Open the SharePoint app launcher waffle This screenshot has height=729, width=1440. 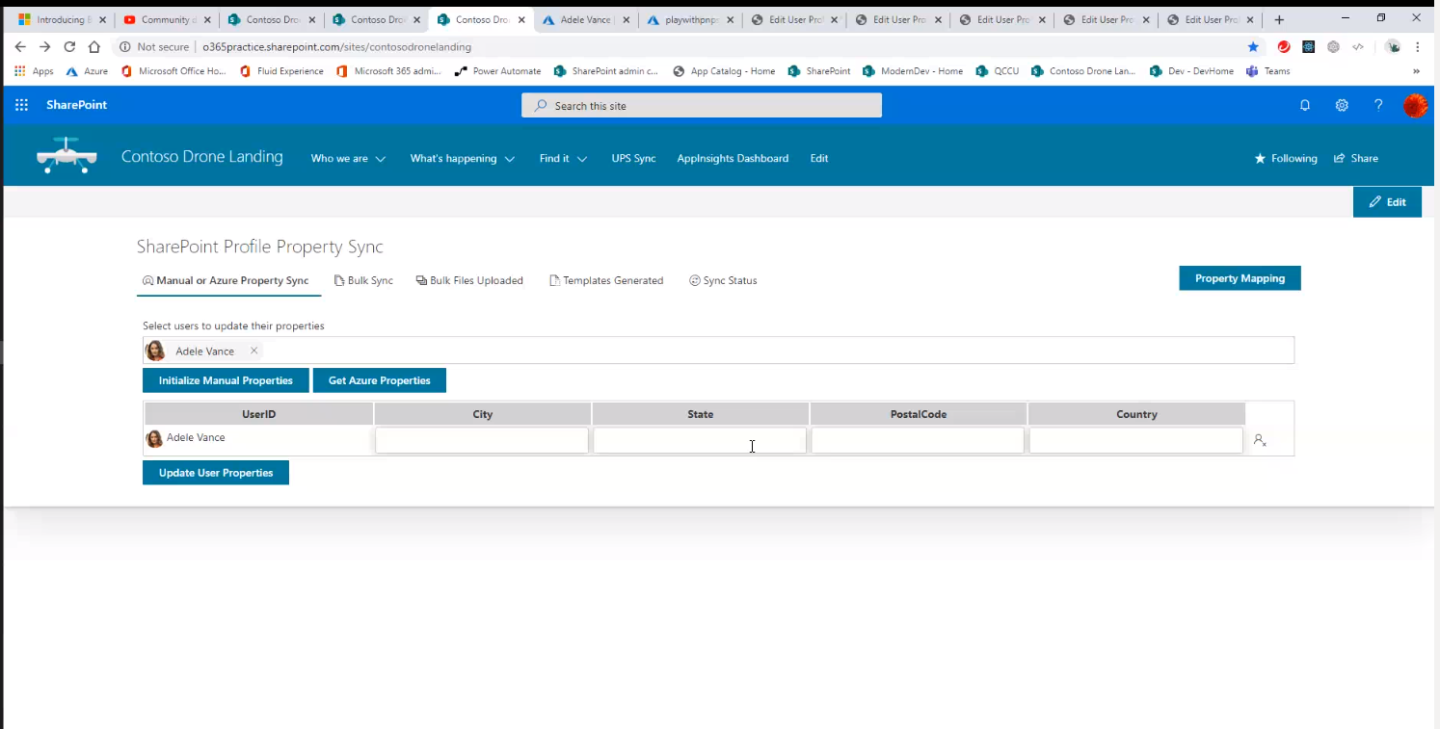(x=21, y=105)
